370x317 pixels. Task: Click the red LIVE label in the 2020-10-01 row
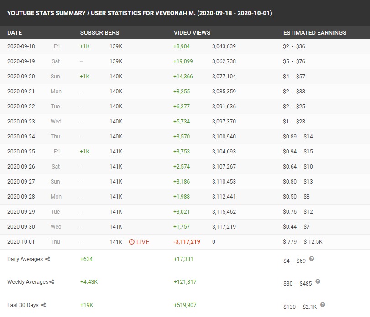coord(143,242)
